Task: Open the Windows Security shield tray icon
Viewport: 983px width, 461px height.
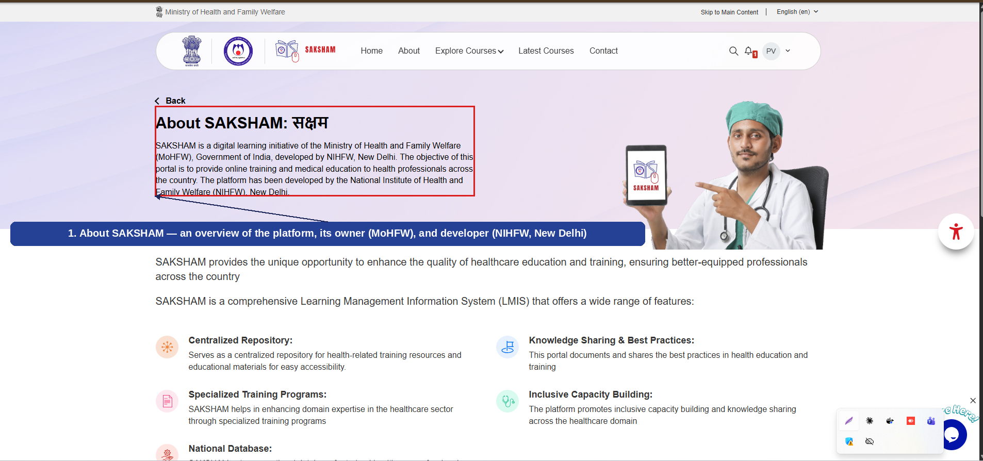Action: (x=849, y=441)
